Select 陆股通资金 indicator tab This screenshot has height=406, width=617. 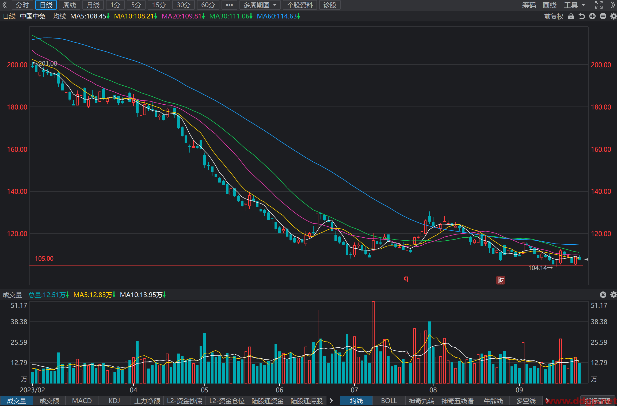pyautogui.click(x=268, y=401)
